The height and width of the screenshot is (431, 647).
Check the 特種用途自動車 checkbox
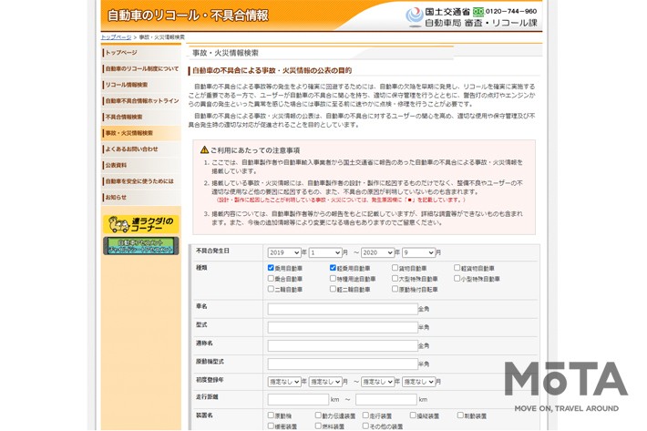tap(333, 279)
